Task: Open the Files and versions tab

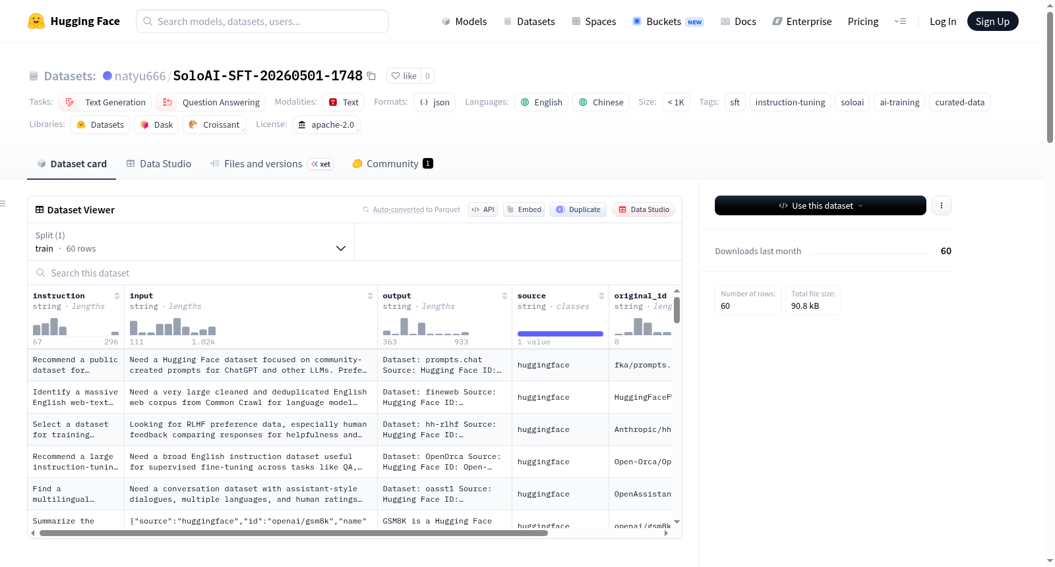Action: coord(272,163)
